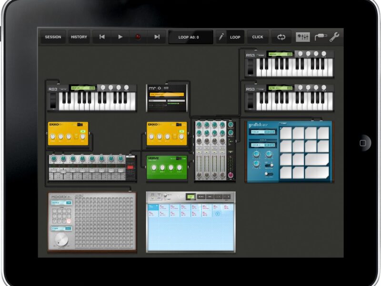Toggle the CLICK metronome button
This screenshot has width=381, height=286.
(x=258, y=37)
